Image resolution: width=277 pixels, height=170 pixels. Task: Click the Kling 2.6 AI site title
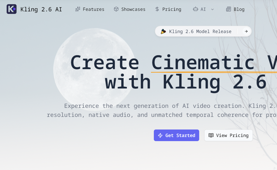click(42, 9)
